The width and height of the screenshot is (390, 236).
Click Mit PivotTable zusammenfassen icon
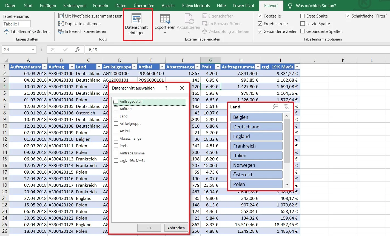coord(61,16)
